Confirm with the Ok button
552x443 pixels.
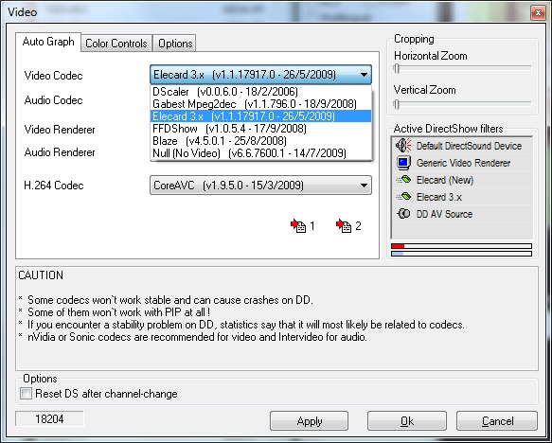click(x=407, y=421)
